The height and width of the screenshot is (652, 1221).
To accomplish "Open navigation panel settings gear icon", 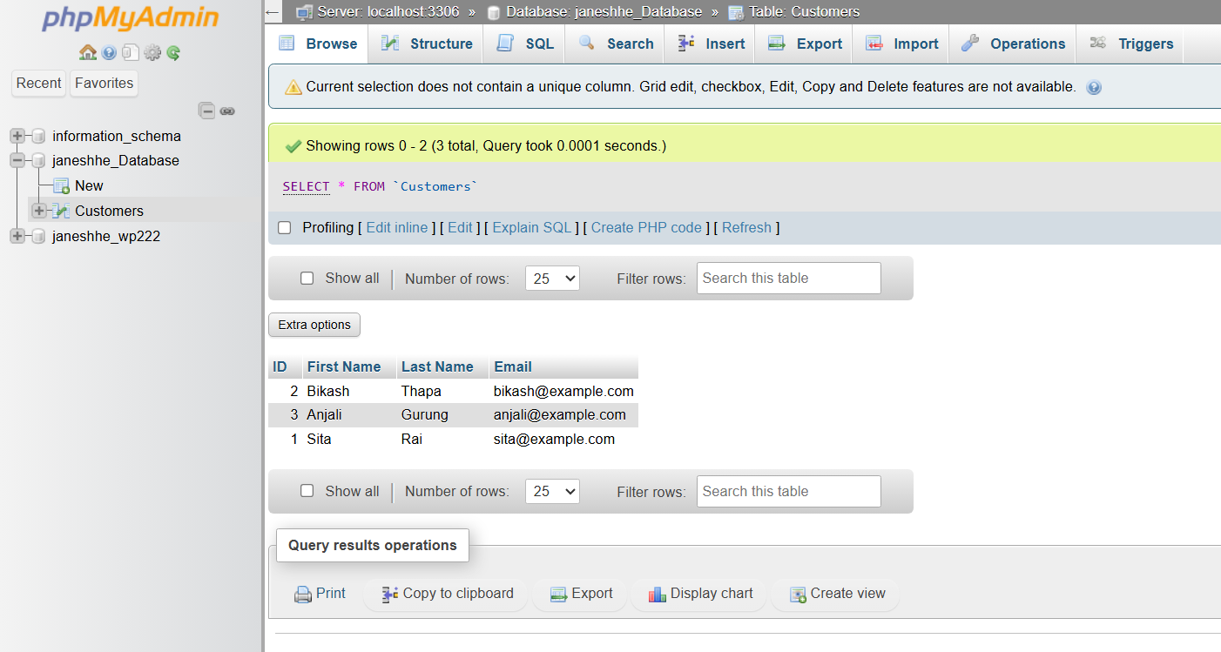I will pos(152,53).
